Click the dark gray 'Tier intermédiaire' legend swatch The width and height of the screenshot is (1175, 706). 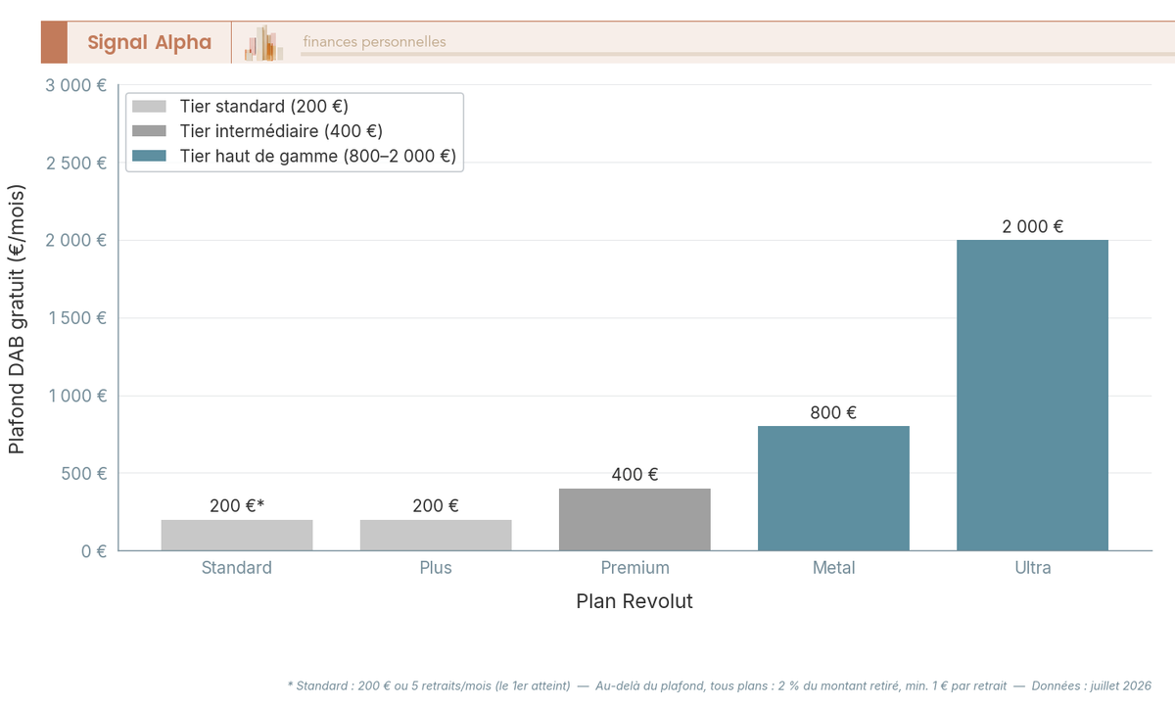[x=150, y=131]
